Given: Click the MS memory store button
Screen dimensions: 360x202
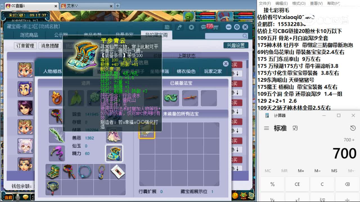Looking at the screenshot, I should pos(334,171).
